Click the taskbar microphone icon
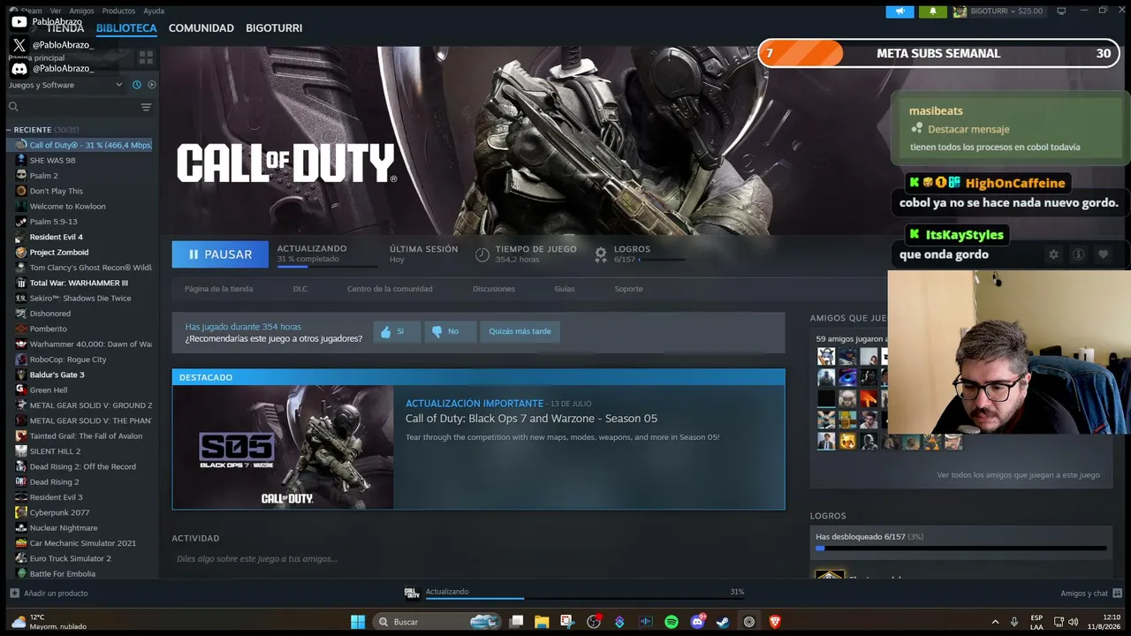Viewport: 1131px width, 636px height. click(x=1014, y=622)
